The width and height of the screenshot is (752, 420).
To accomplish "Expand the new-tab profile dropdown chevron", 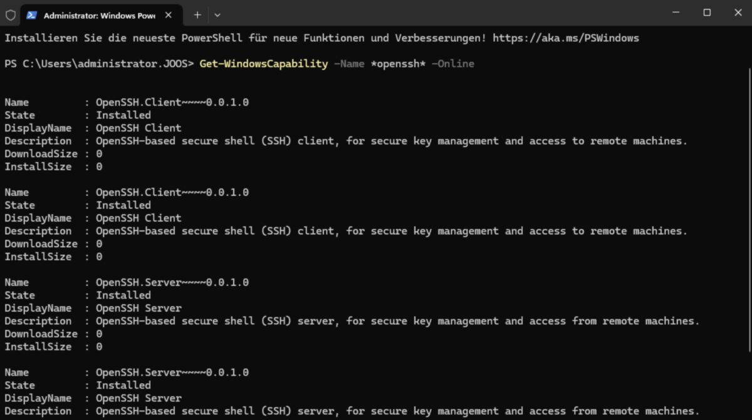I will (217, 14).
